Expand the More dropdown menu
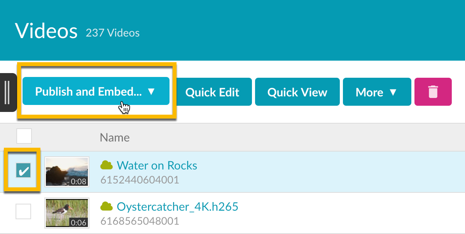The height and width of the screenshot is (234, 465). coord(376,92)
